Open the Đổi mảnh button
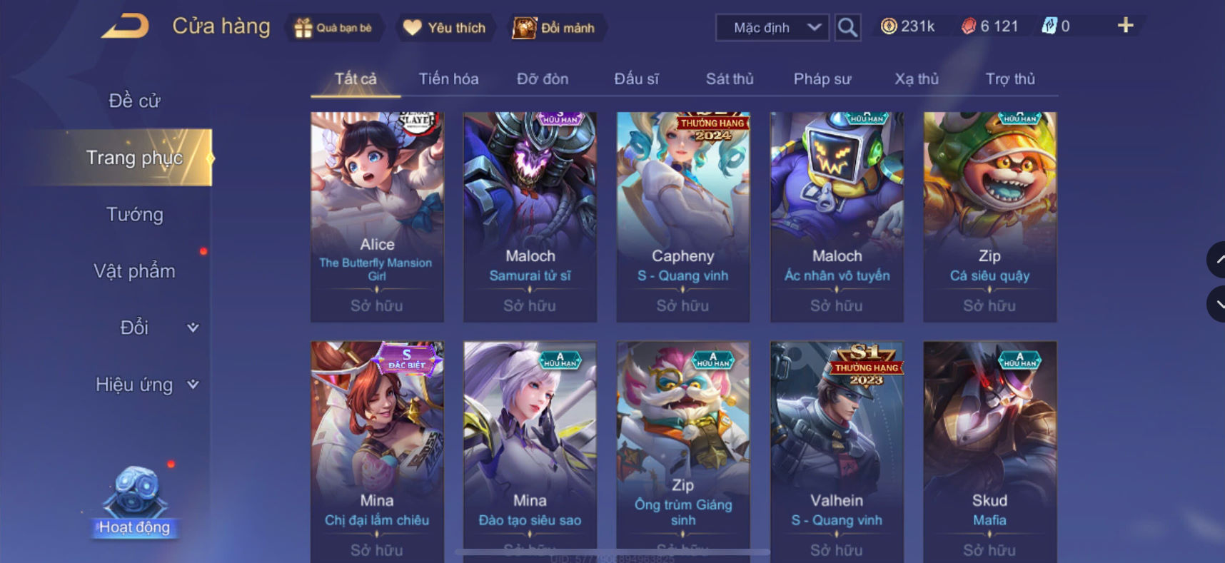The image size is (1225, 563). point(555,28)
